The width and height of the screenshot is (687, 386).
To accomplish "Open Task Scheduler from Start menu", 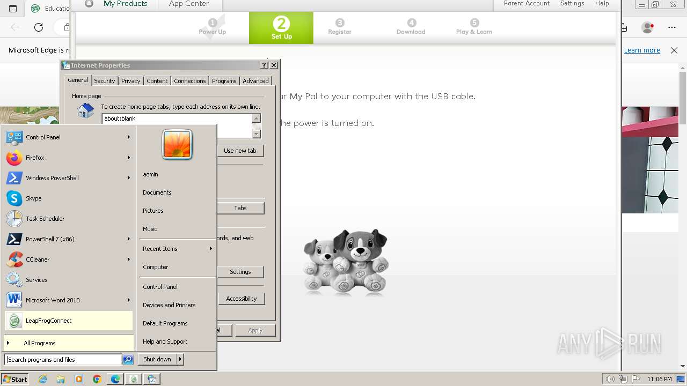I will click(x=68, y=219).
